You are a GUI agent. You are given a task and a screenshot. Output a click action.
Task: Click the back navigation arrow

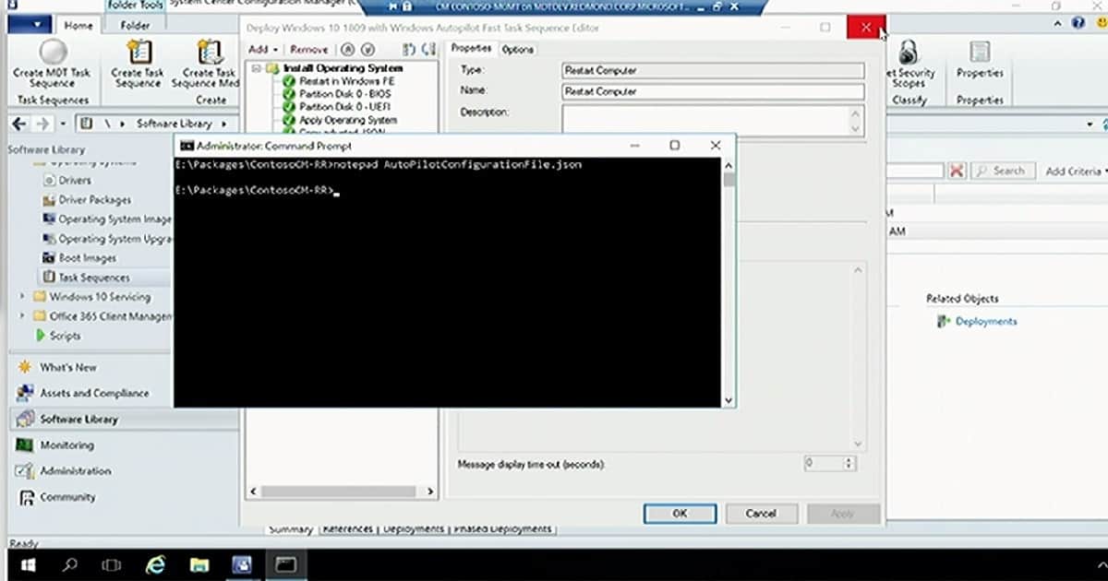pos(18,124)
